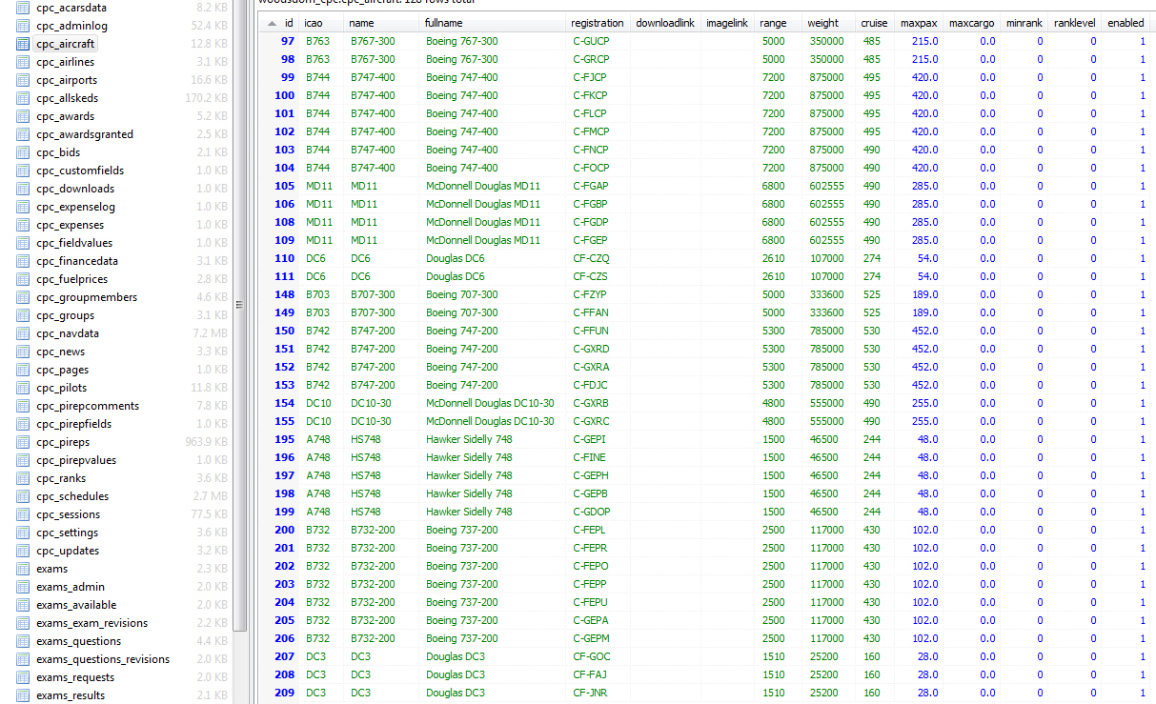Sort by the ranklevel column header
This screenshot has height=704, width=1156.
click(1075, 23)
